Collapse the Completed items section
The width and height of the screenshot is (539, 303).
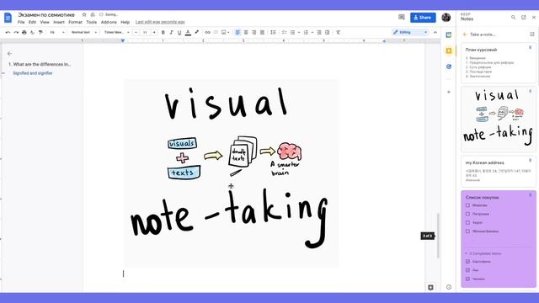[467, 253]
